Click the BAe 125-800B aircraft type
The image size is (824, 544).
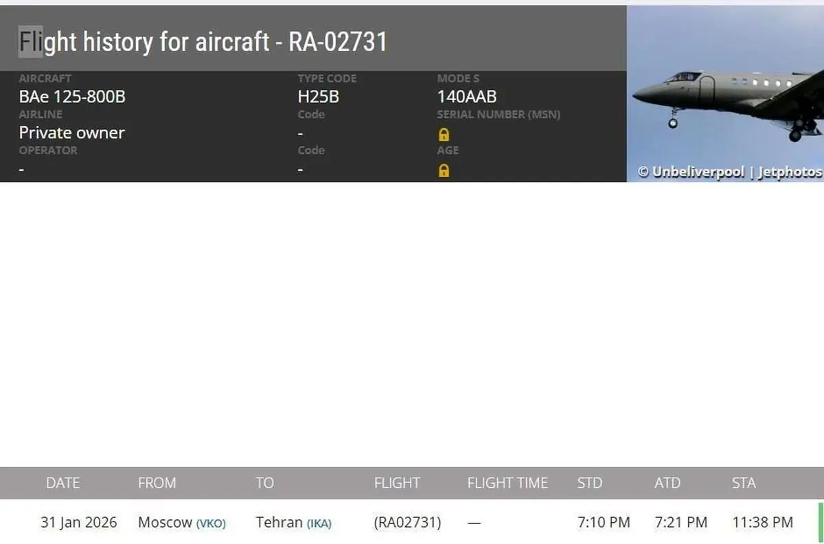[72, 97]
